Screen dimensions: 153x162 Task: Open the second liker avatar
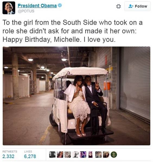pyautogui.click(x=60, y=155)
